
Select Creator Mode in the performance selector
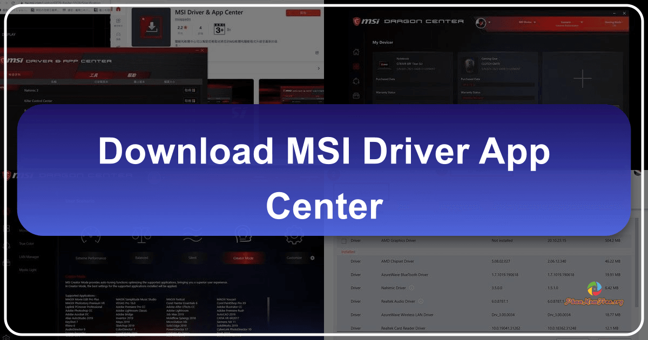(x=243, y=257)
